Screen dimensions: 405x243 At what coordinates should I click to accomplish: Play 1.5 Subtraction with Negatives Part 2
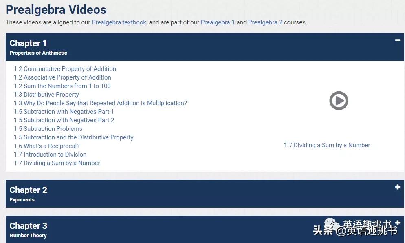coord(64,120)
